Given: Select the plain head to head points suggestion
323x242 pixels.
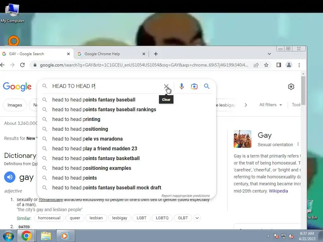Looking at the screenshot, I should point(127,178).
